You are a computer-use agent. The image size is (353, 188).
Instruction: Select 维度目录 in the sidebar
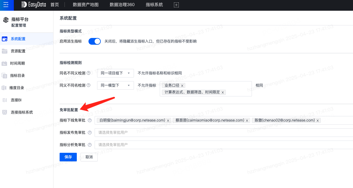[x=26, y=88]
